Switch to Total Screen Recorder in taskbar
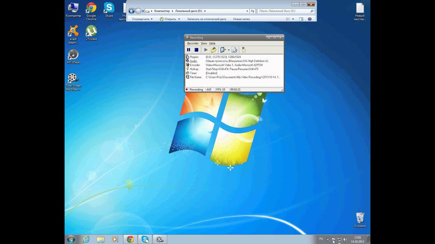This screenshot has width=435, height=244. click(x=159, y=239)
